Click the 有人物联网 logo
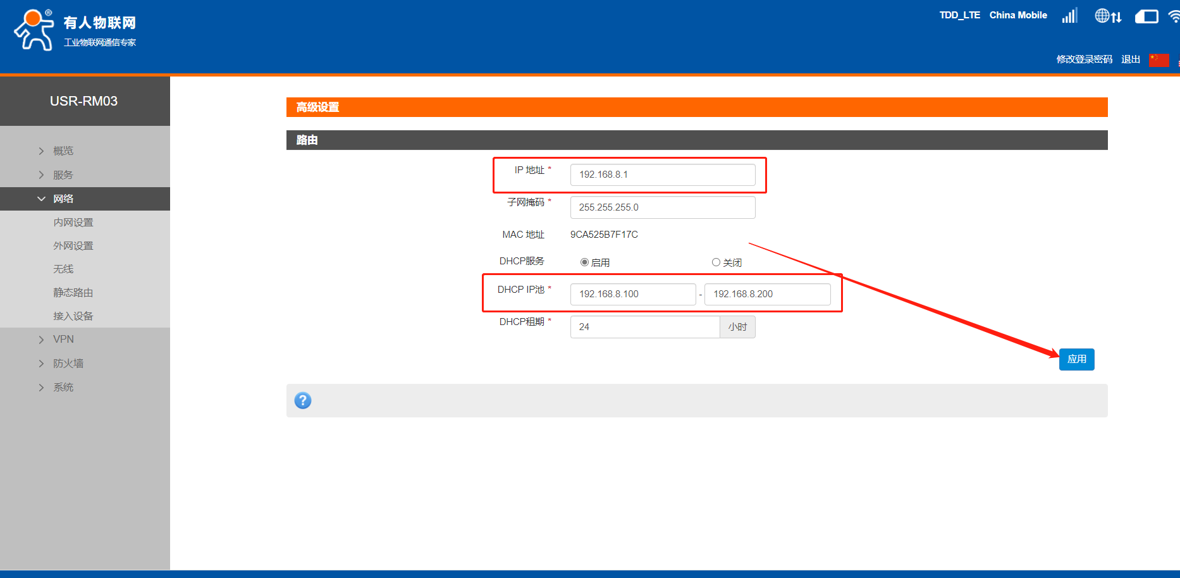1180x578 pixels. click(75, 30)
